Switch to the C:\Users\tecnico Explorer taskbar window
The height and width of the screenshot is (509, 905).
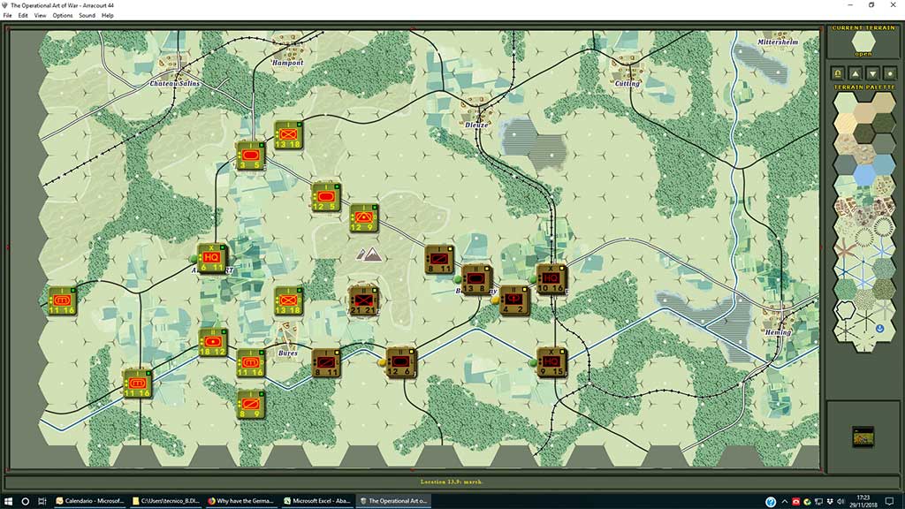(x=166, y=501)
